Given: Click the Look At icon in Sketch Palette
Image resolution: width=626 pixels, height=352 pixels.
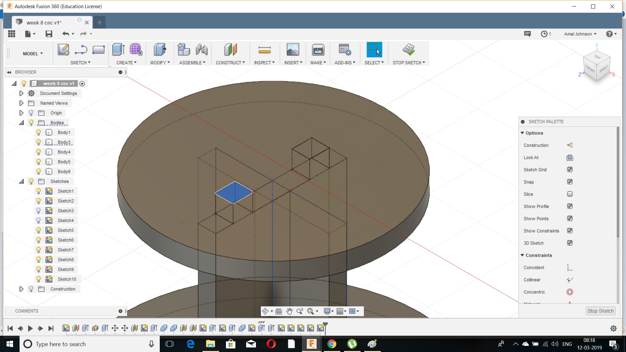Looking at the screenshot, I should click(570, 158).
